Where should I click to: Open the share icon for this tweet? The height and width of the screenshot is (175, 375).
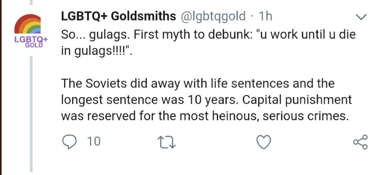[360, 142]
